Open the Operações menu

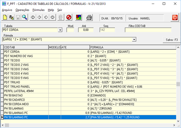click(x=22, y=10)
